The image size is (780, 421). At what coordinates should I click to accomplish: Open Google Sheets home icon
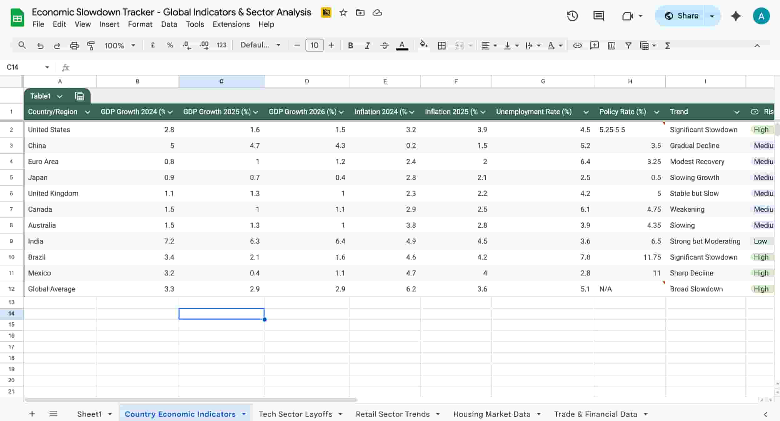17,17
